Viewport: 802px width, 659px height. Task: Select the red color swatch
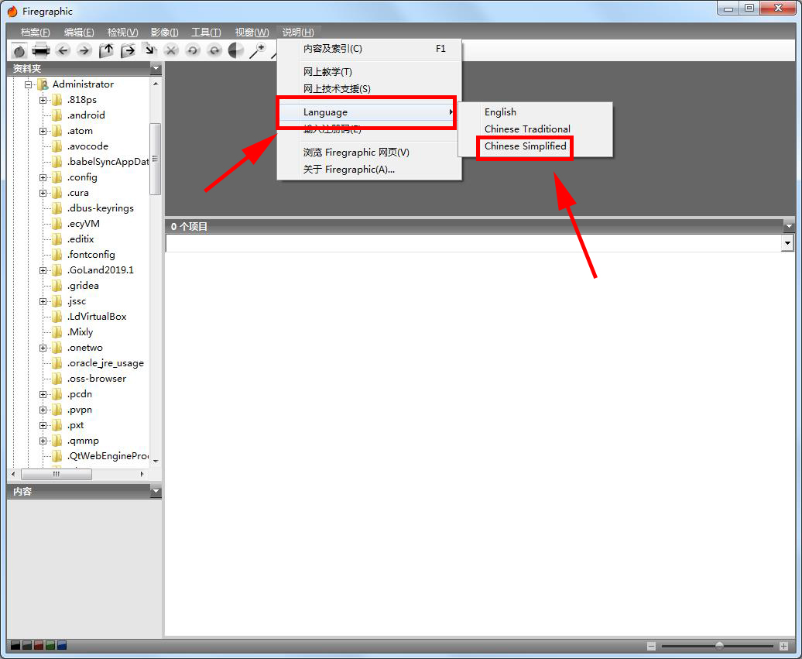(x=39, y=645)
